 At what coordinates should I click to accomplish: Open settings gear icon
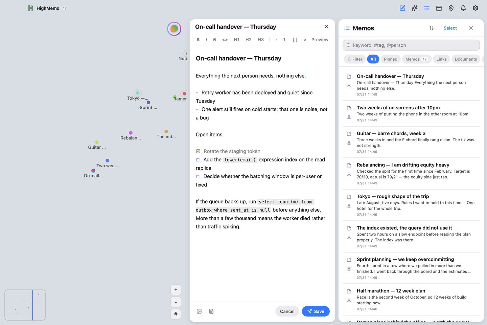pyautogui.click(x=476, y=8)
